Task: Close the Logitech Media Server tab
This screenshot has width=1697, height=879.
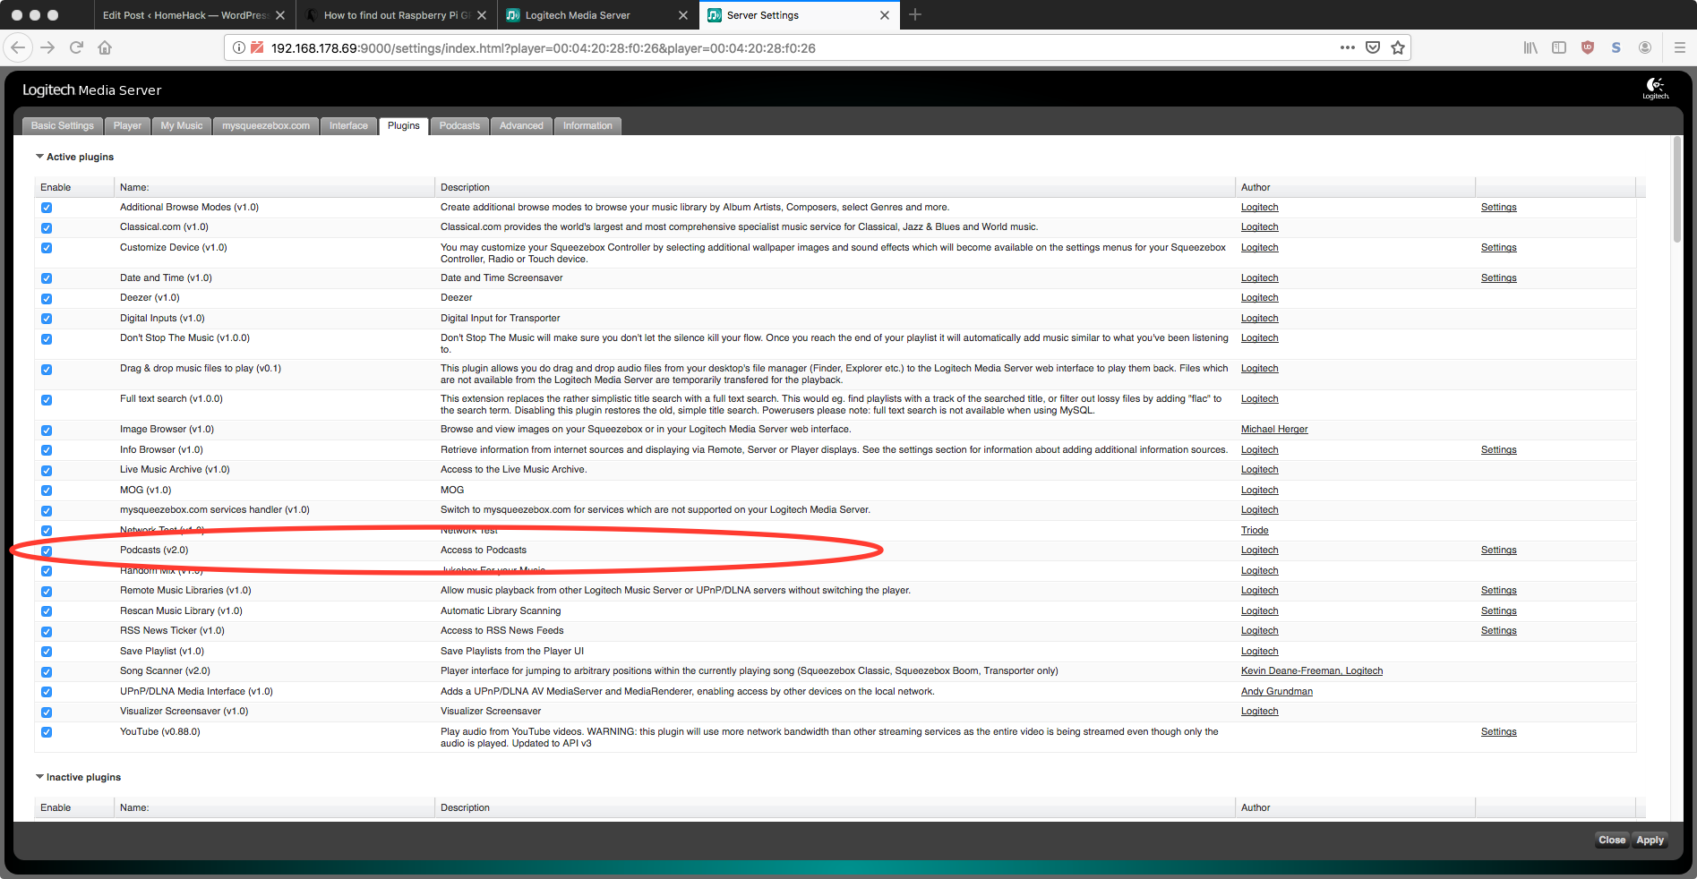Action: (683, 15)
